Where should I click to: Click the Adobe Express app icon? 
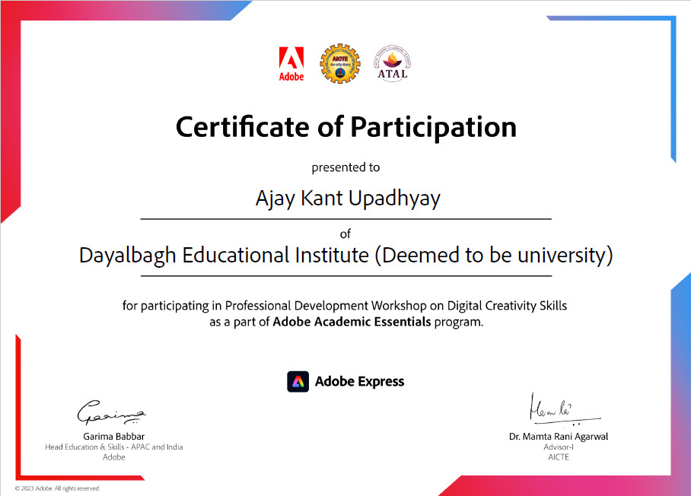pyautogui.click(x=298, y=381)
